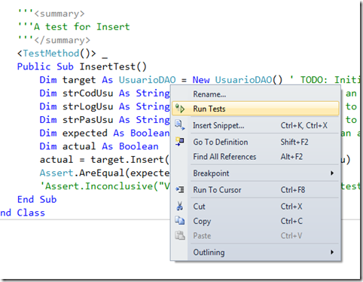Click the Shift+F2 shortcut text

point(294,142)
